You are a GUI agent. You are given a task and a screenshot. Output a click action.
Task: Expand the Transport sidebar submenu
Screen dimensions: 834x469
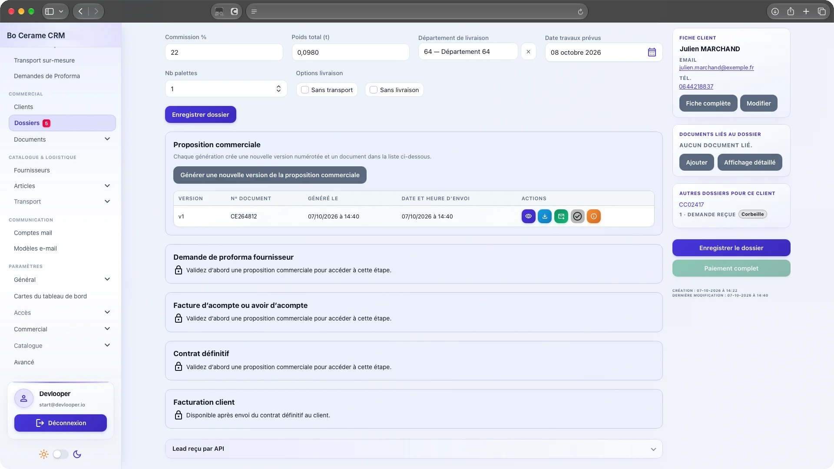pos(62,201)
